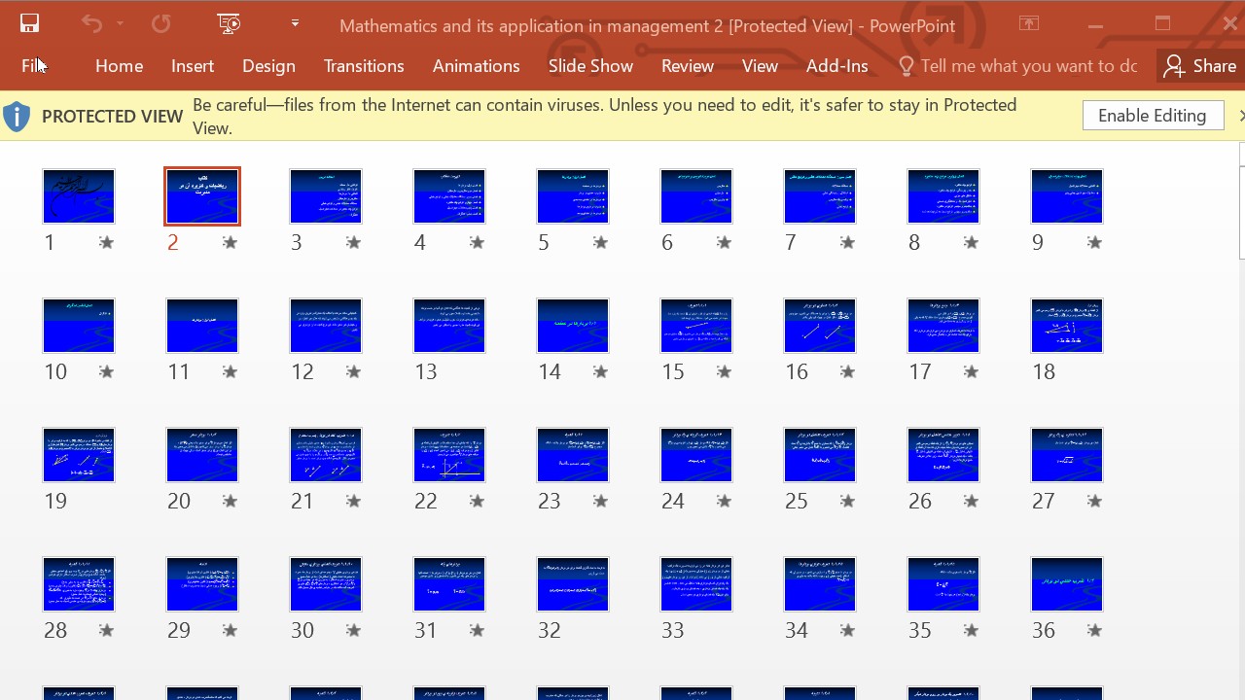Click transition star icon under slide 23
The image size is (1245, 700).
[x=600, y=501]
